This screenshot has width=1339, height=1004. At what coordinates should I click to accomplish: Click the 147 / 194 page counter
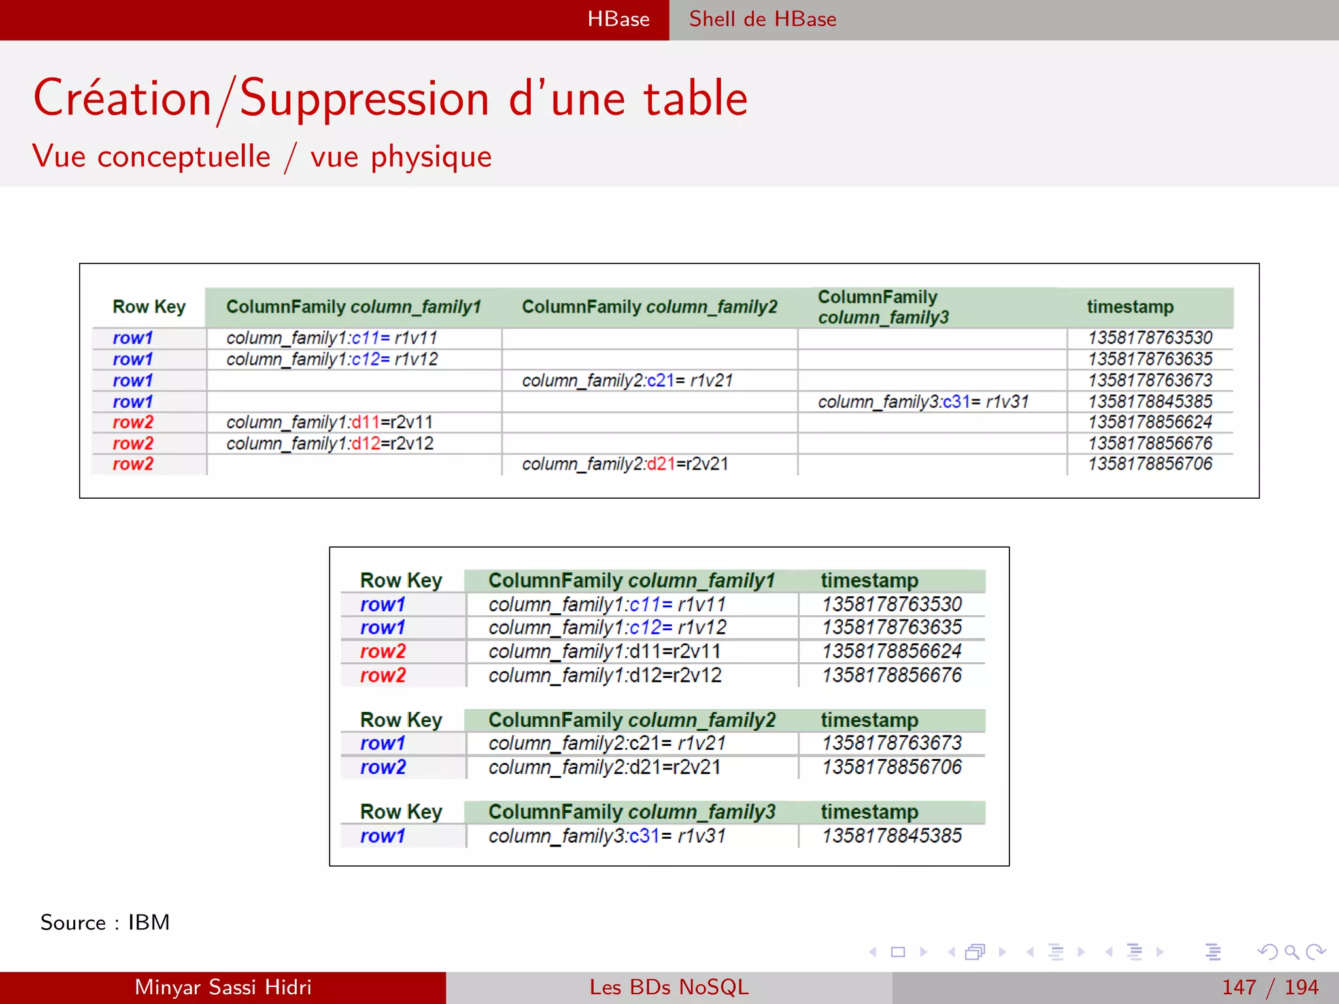coord(1270,987)
